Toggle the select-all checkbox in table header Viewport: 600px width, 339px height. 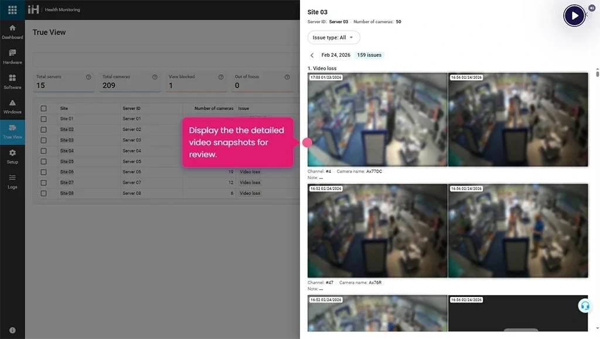click(x=43, y=108)
